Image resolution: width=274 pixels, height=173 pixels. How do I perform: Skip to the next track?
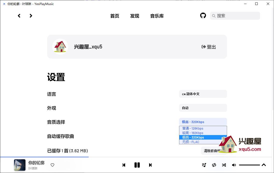pos(150,165)
